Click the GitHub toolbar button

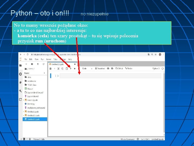pyautogui.click(x=119, y=68)
